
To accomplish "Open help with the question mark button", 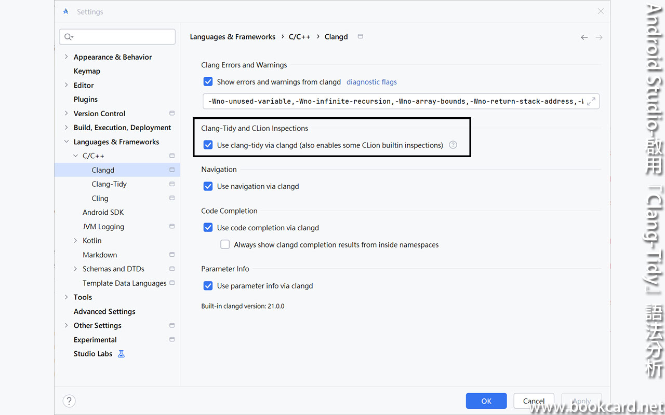I will point(69,400).
